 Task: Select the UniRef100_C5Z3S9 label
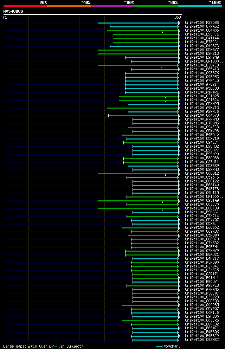pyautogui.click(x=202, y=166)
